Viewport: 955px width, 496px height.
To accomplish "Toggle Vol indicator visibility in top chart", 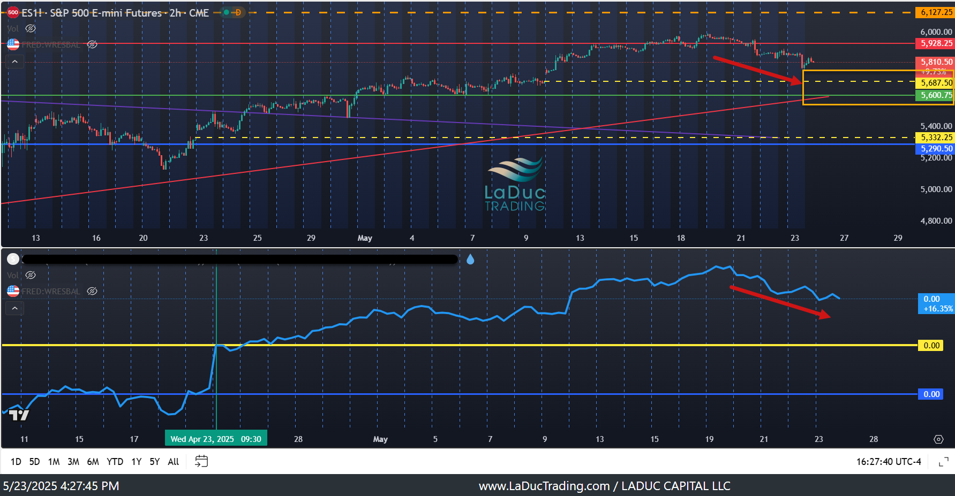I will 31,28.
